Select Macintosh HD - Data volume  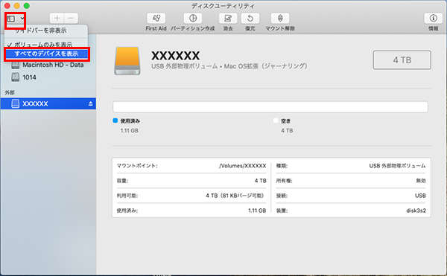click(x=53, y=65)
